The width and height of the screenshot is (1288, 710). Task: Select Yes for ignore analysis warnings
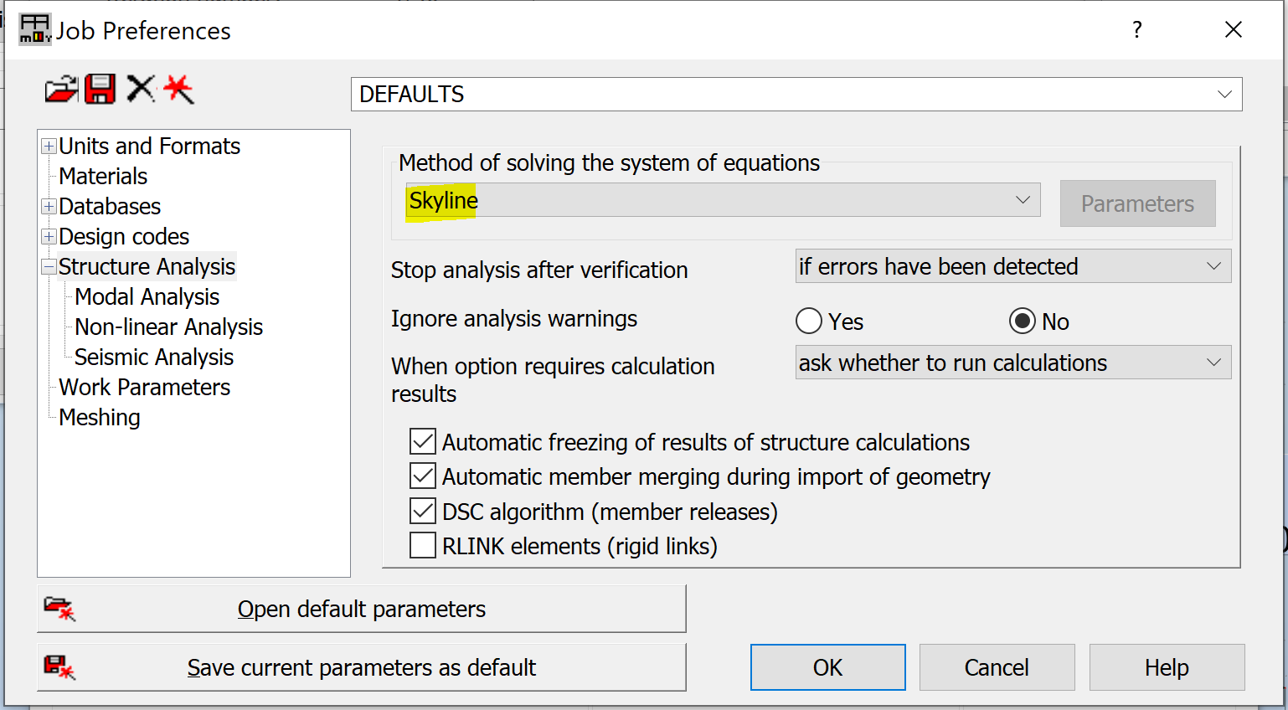pyautogui.click(x=809, y=321)
